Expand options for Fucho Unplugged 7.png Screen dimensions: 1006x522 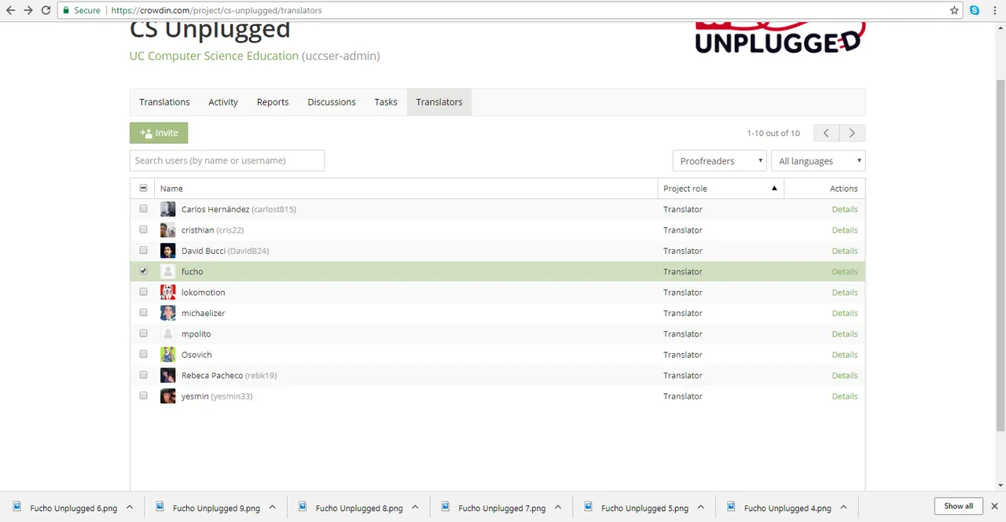pyautogui.click(x=558, y=507)
